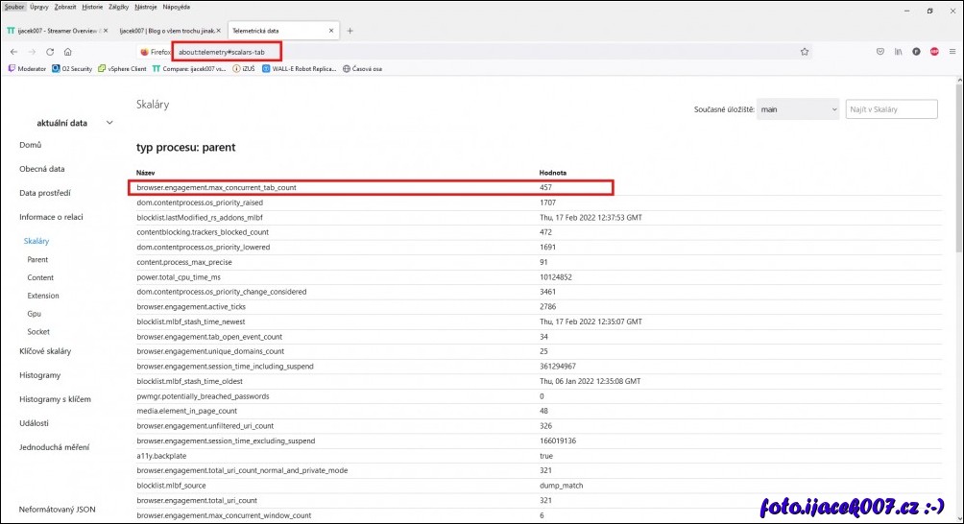Bookmark this page with the star icon
This screenshot has height=524, width=964.
click(805, 52)
